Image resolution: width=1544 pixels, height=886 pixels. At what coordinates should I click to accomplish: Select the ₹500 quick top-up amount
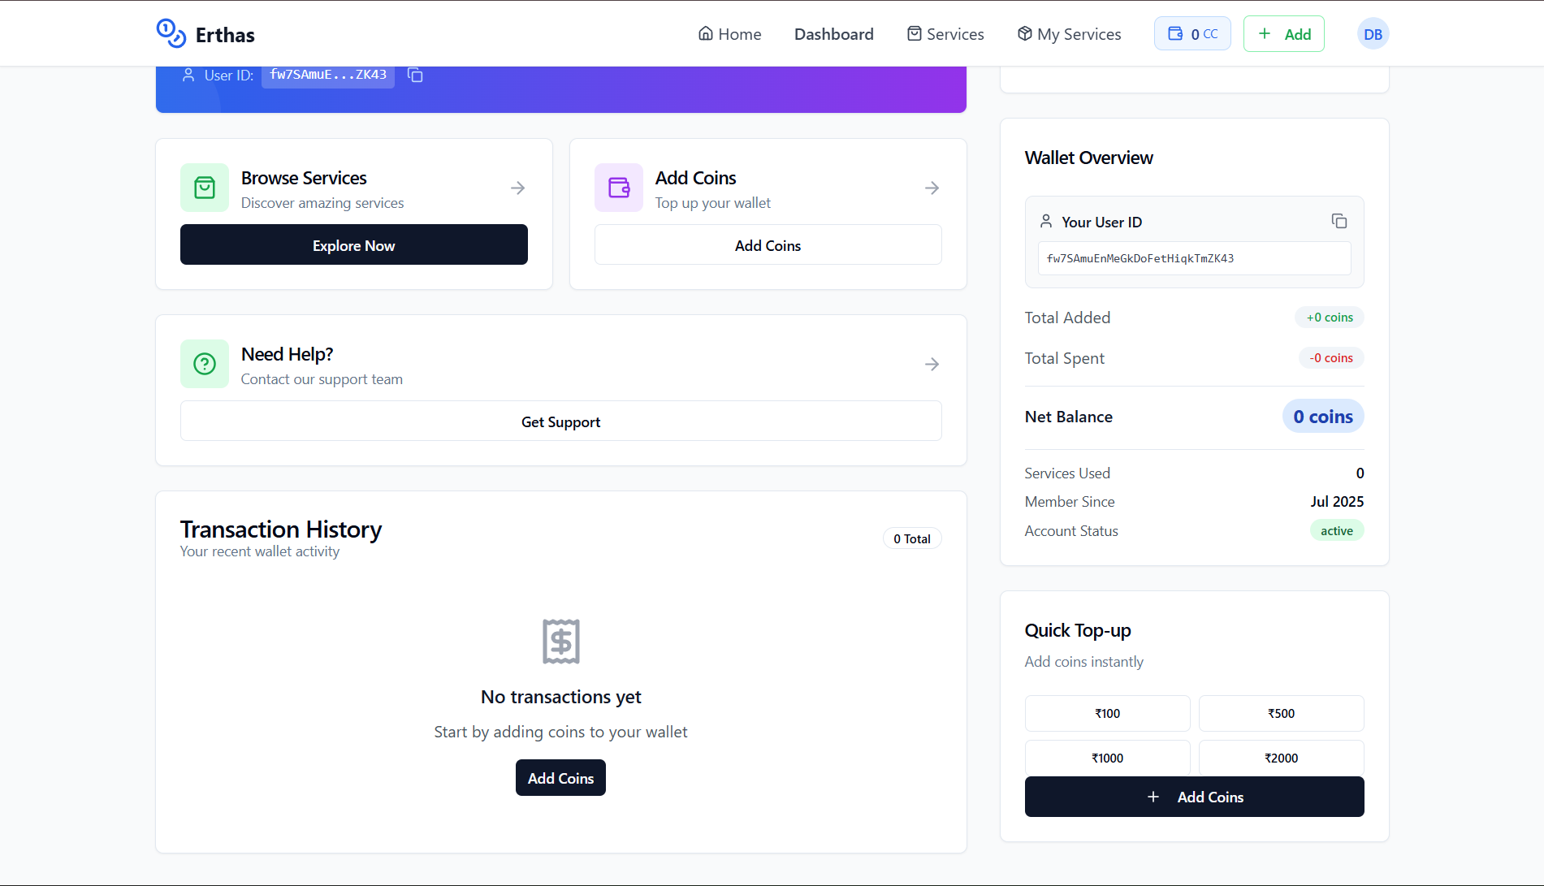point(1282,713)
